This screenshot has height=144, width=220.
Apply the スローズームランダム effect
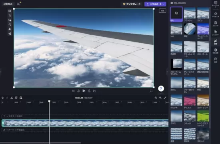tap(176, 67)
